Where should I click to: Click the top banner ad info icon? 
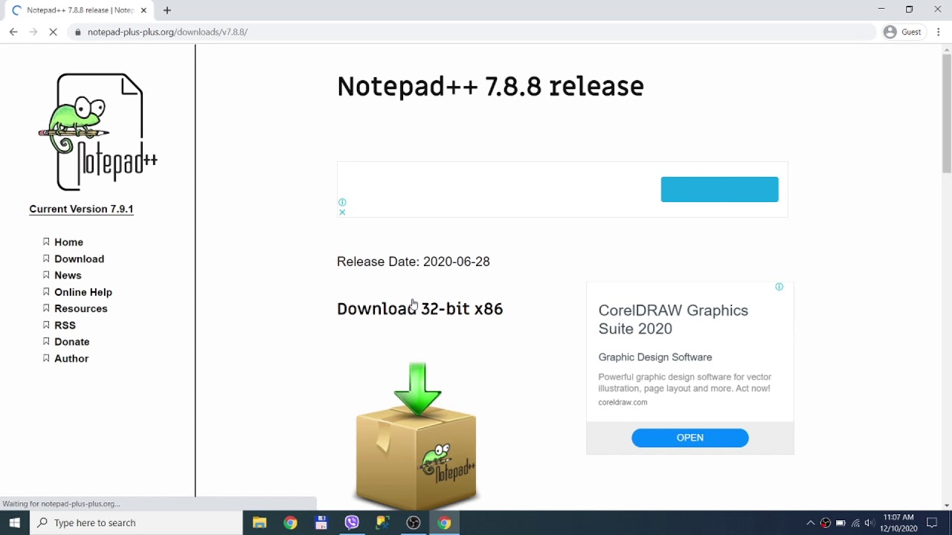pos(342,202)
